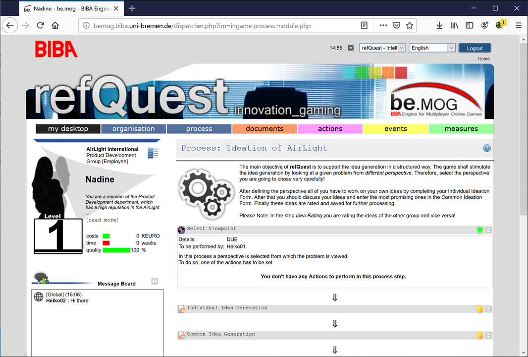Switch to the events tab
This screenshot has width=528, height=357.
(x=396, y=129)
